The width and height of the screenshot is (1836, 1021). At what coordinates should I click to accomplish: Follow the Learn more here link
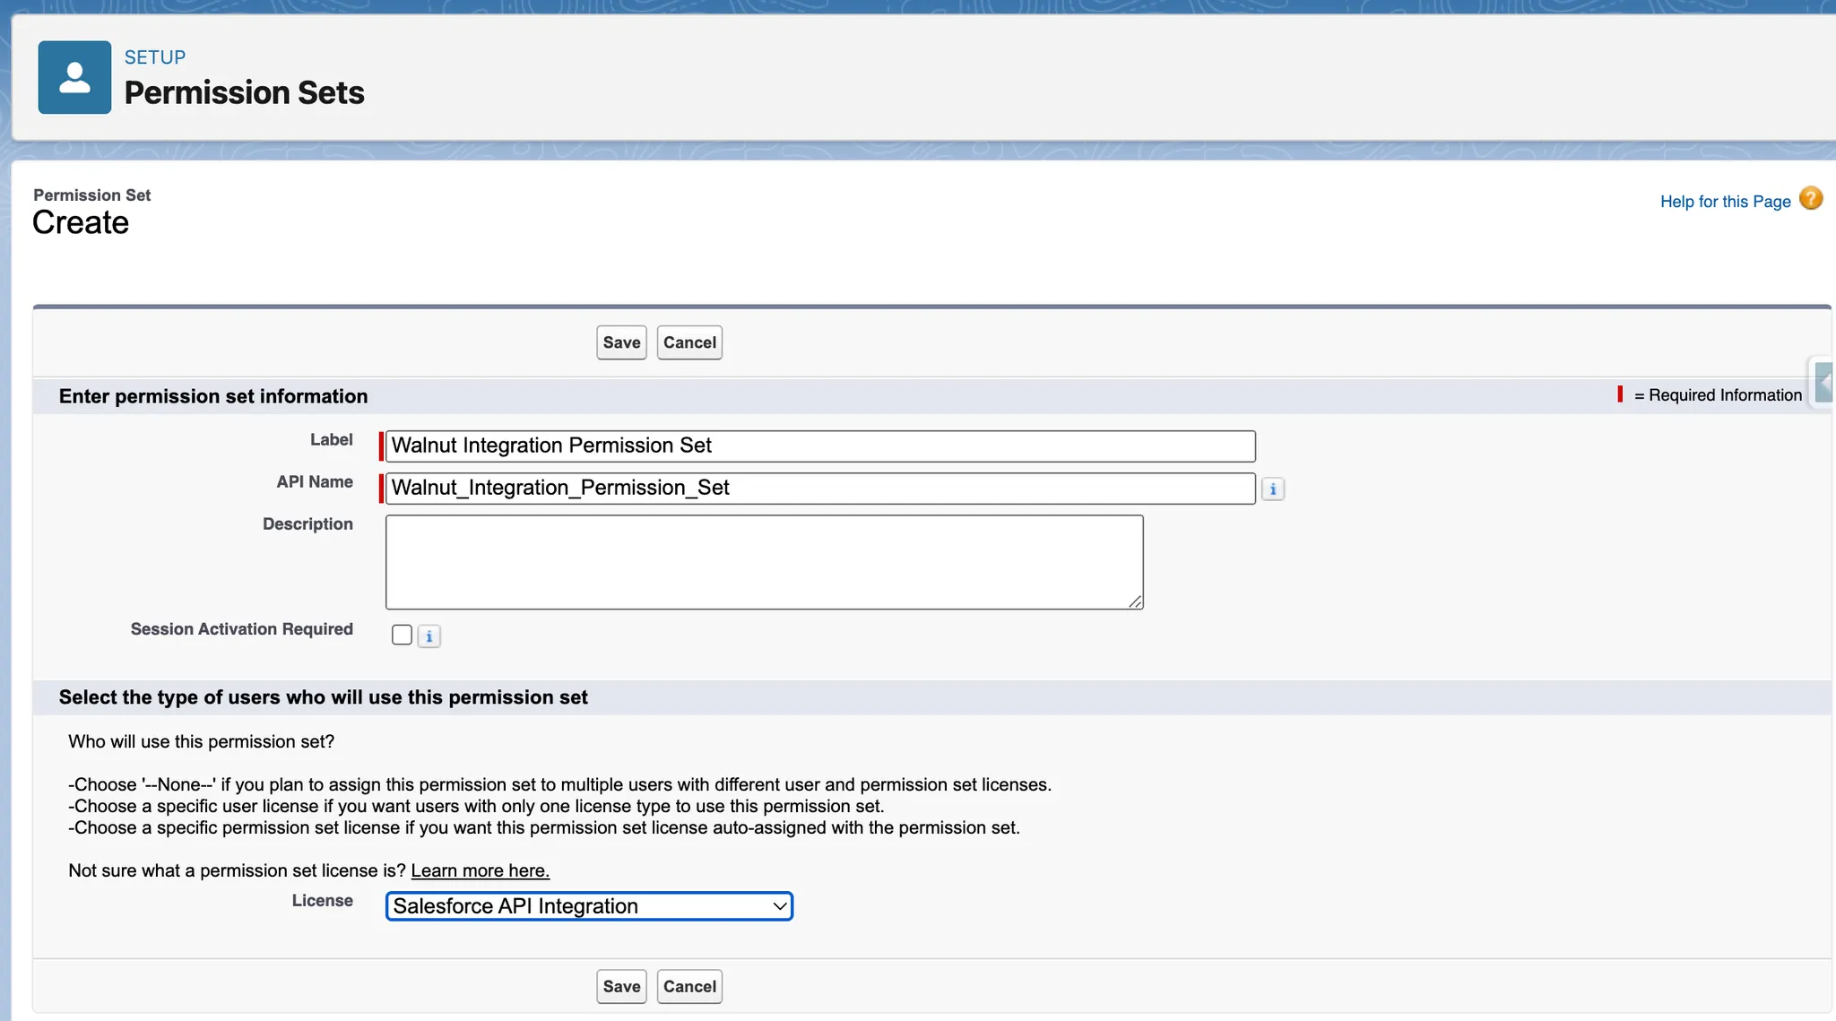tap(481, 870)
